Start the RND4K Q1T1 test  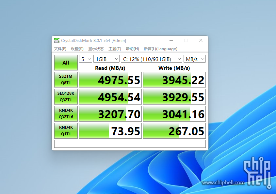(66, 131)
